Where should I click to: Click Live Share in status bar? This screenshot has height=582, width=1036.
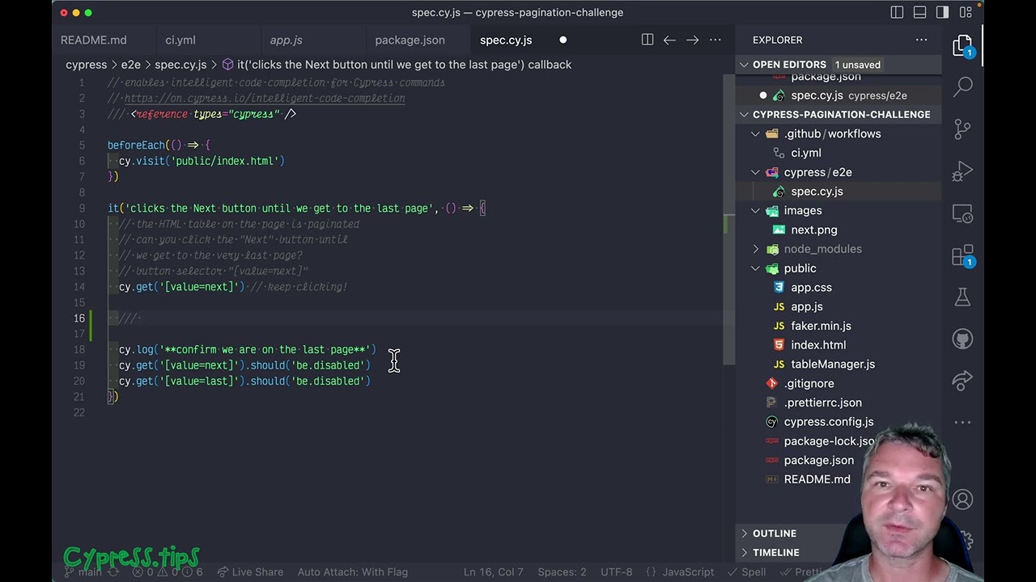pyautogui.click(x=249, y=571)
